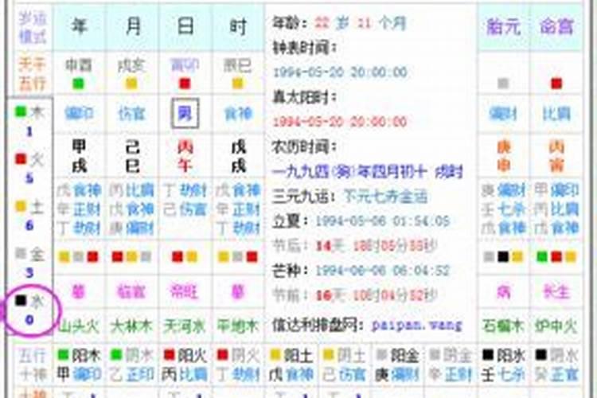The image size is (597, 398).
Task: Click the boxed 男 gender marker
Action: pos(185,113)
